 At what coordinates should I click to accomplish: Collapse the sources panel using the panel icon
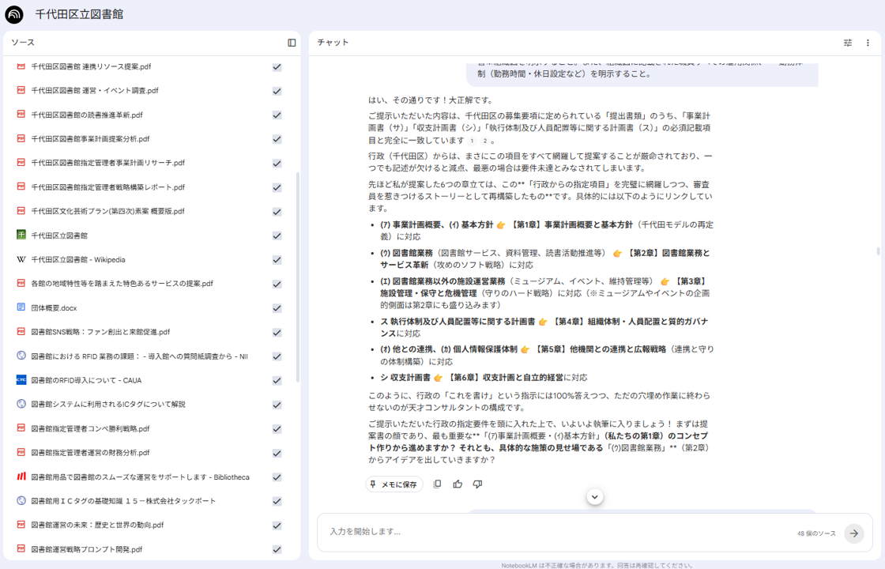292,43
